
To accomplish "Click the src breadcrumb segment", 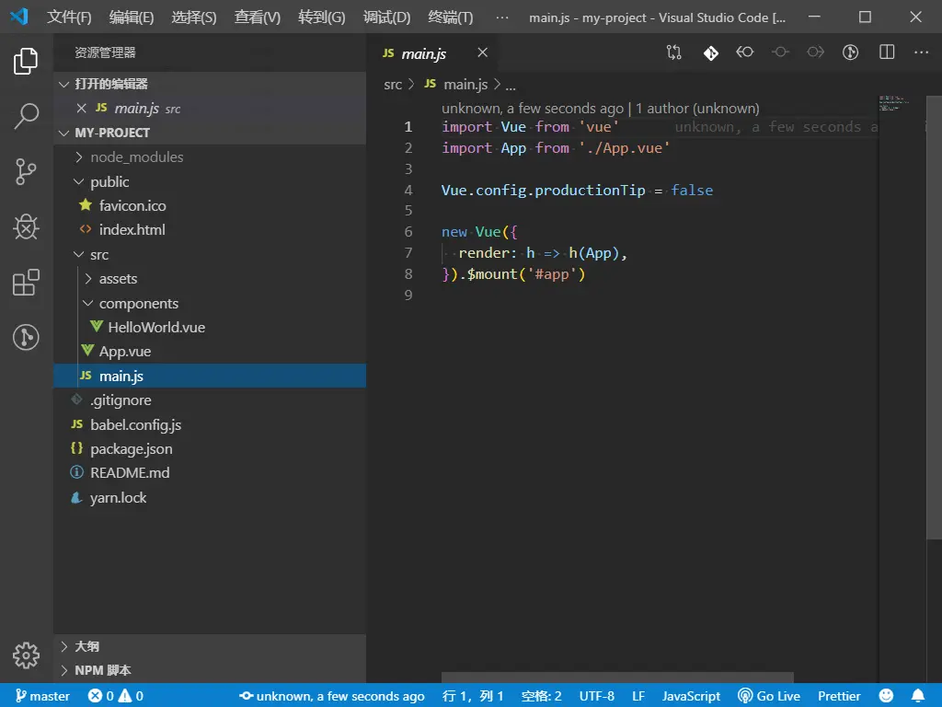I will coord(393,85).
